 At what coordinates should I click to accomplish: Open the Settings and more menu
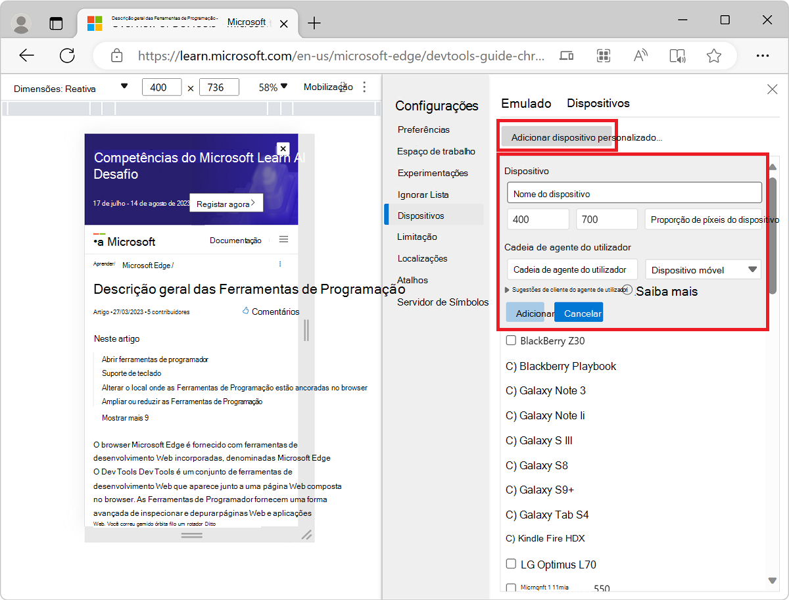pyautogui.click(x=763, y=56)
